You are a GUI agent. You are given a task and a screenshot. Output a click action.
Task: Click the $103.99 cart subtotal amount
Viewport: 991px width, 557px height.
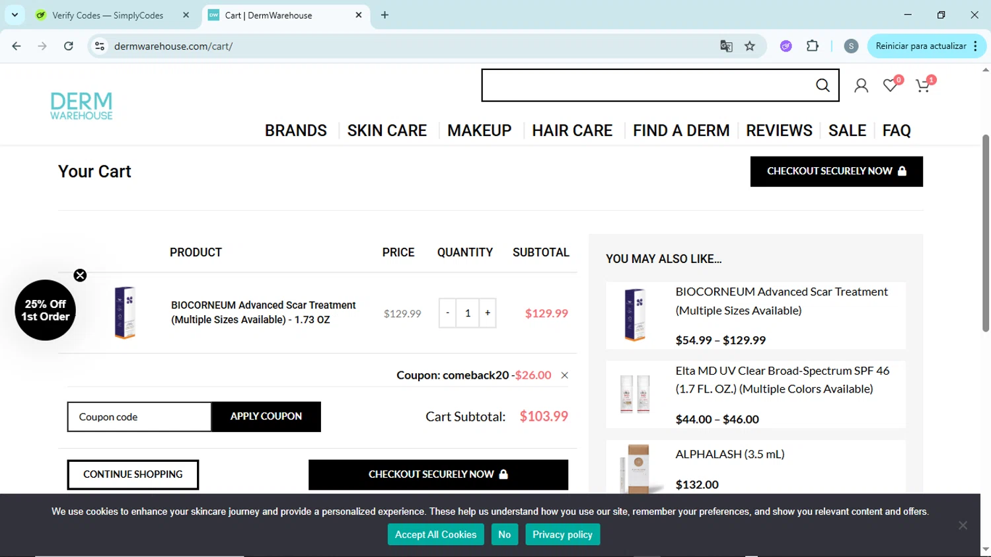(544, 416)
